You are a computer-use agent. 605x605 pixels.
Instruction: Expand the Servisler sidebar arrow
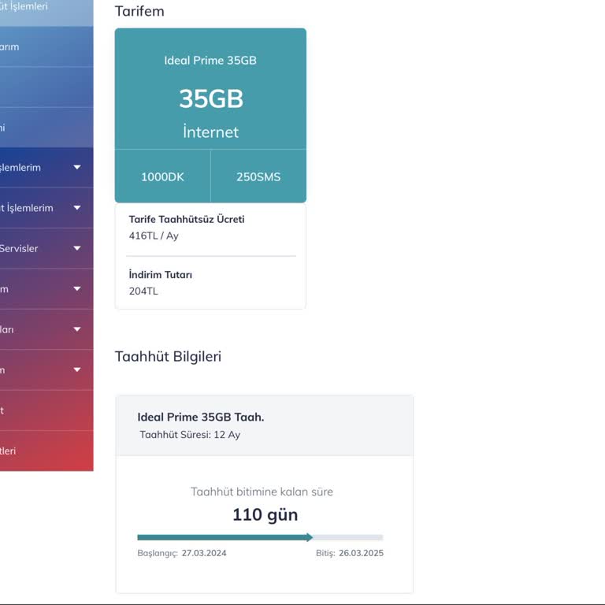coord(77,248)
